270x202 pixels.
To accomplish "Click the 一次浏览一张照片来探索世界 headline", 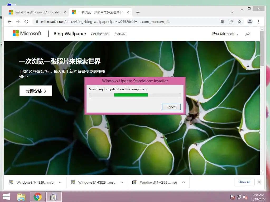I will point(60,61).
